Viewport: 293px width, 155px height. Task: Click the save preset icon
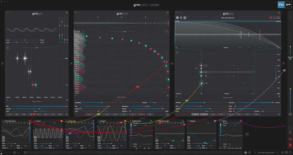coord(286,152)
